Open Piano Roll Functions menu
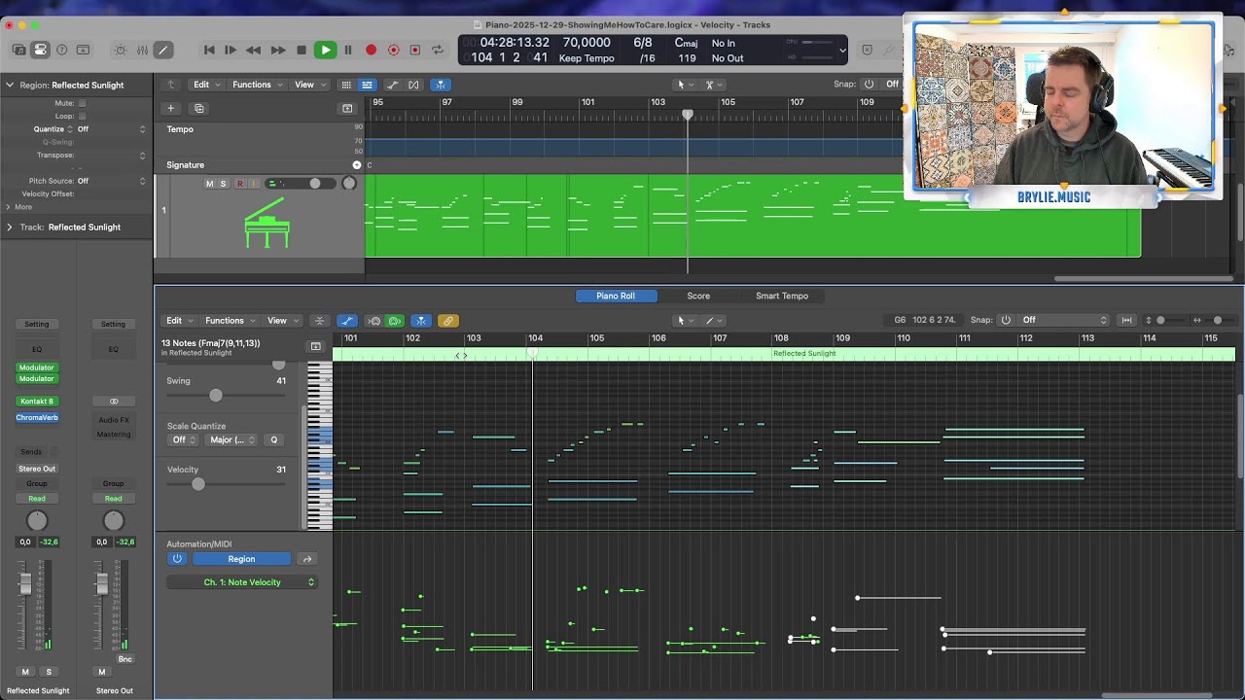Screen dimensions: 1245x700 228,321
